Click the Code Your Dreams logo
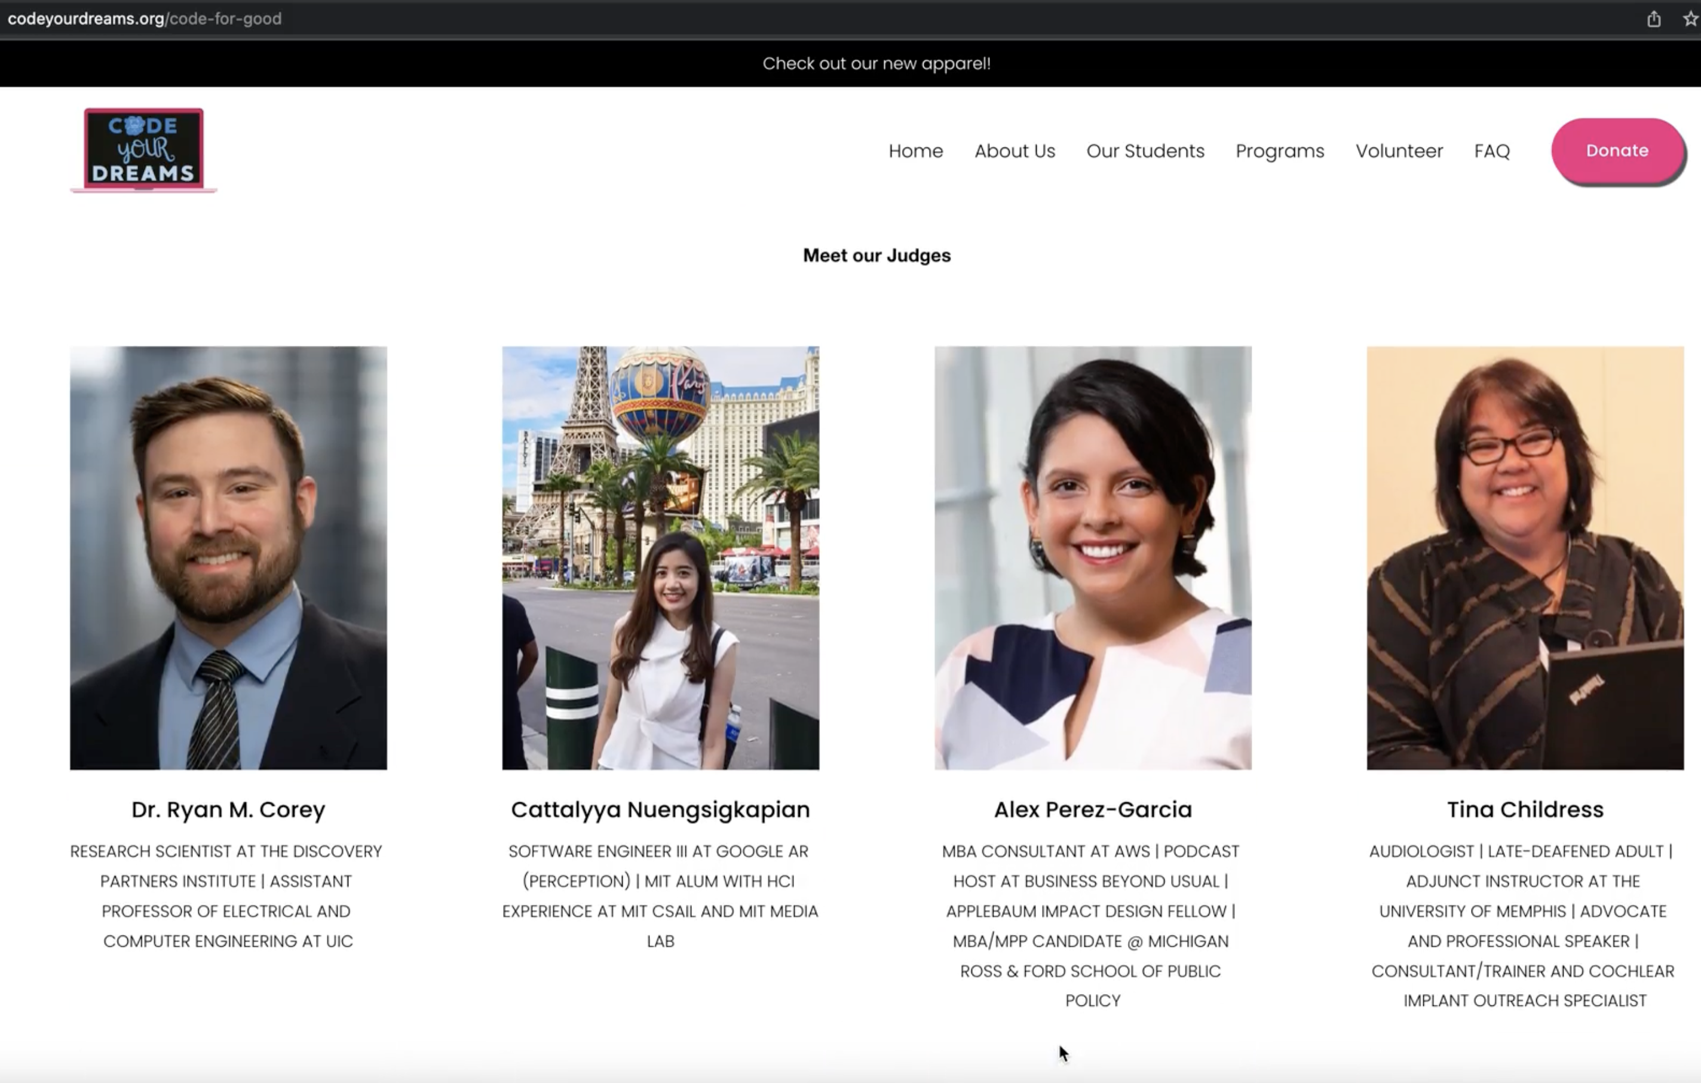This screenshot has width=1701, height=1083. point(143,150)
